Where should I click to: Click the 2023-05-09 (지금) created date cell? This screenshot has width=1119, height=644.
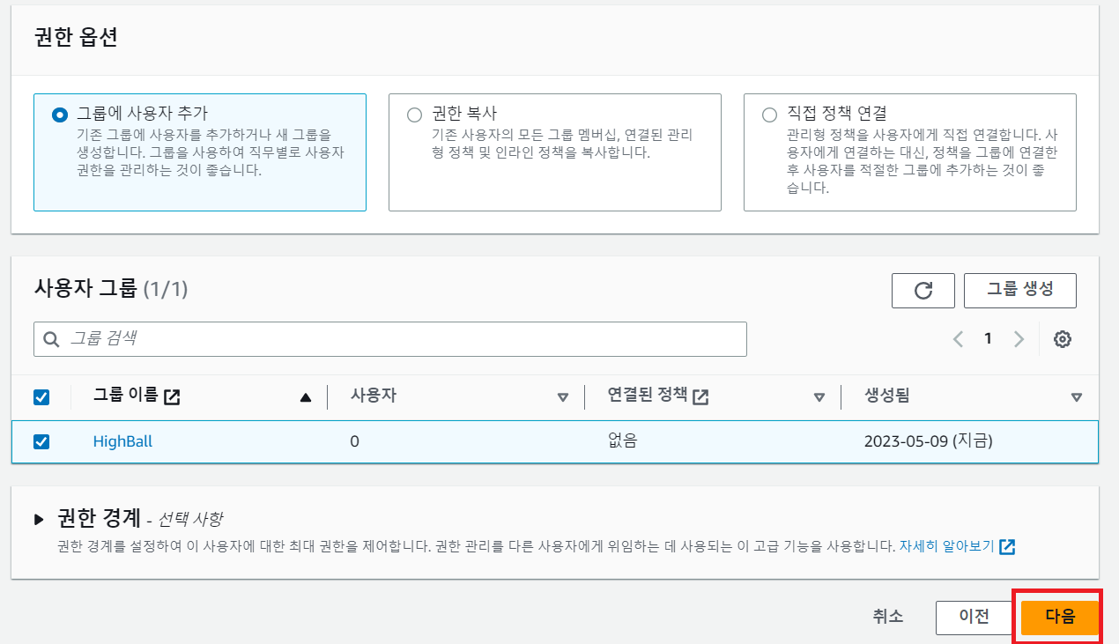[x=929, y=441]
